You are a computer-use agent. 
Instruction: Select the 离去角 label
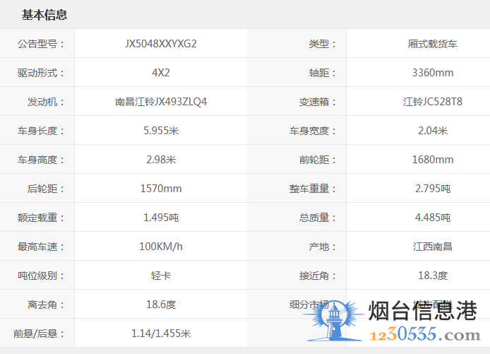(46, 305)
